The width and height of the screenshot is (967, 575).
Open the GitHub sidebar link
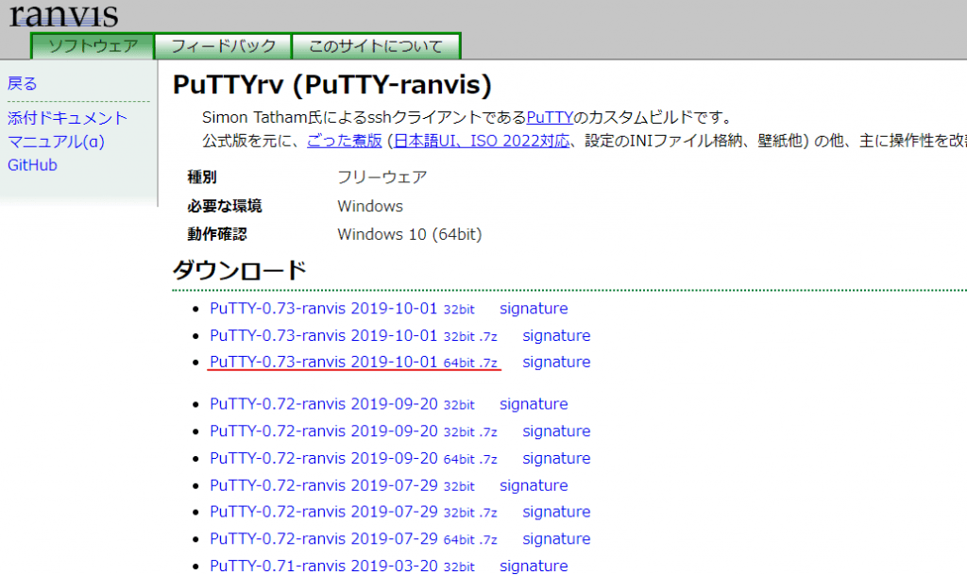click(32, 165)
